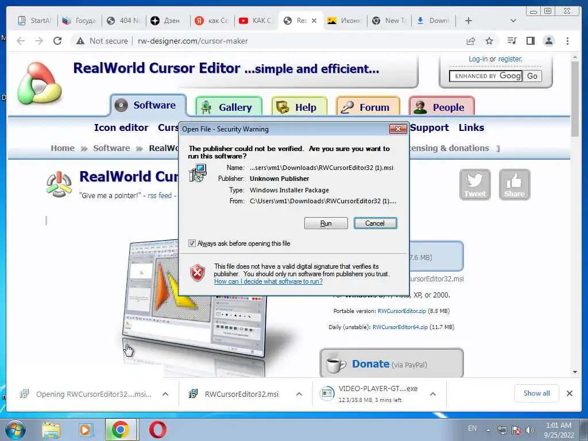Click the RealWorld logo icon
This screenshot has height=441, width=588.
pyautogui.click(x=40, y=83)
